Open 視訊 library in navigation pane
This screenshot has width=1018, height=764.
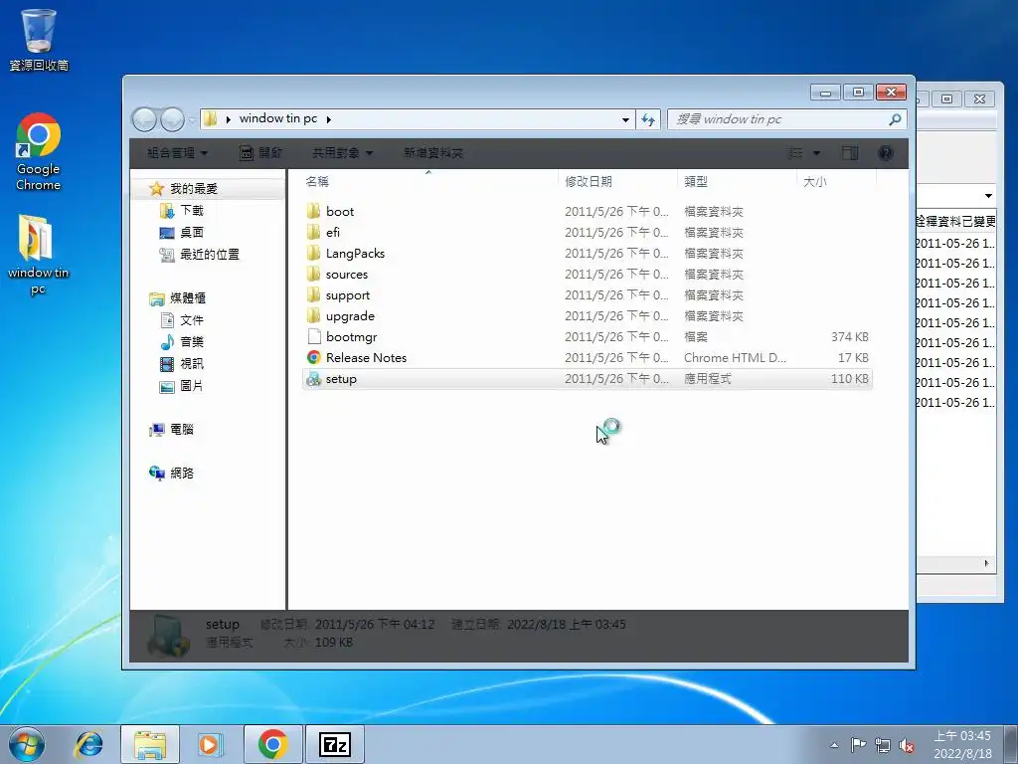click(192, 364)
